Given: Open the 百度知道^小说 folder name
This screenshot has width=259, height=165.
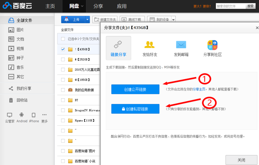Looking at the screenshot, I should [x=85, y=161].
